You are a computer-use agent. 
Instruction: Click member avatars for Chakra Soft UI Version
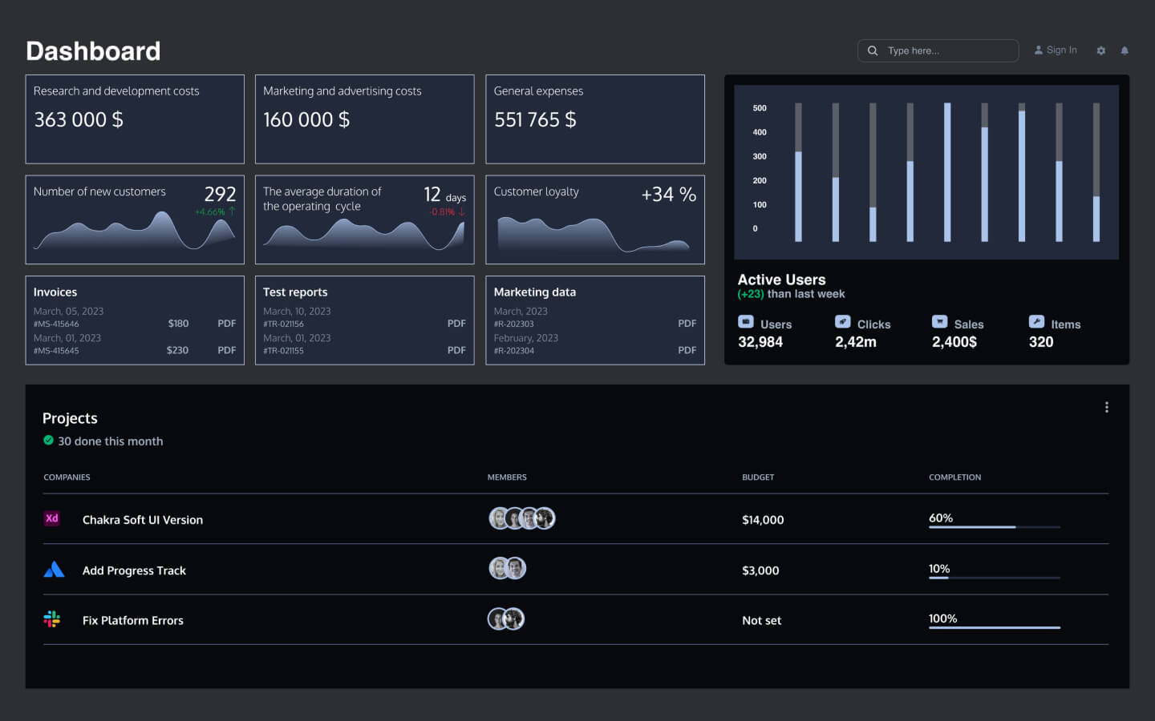click(522, 518)
